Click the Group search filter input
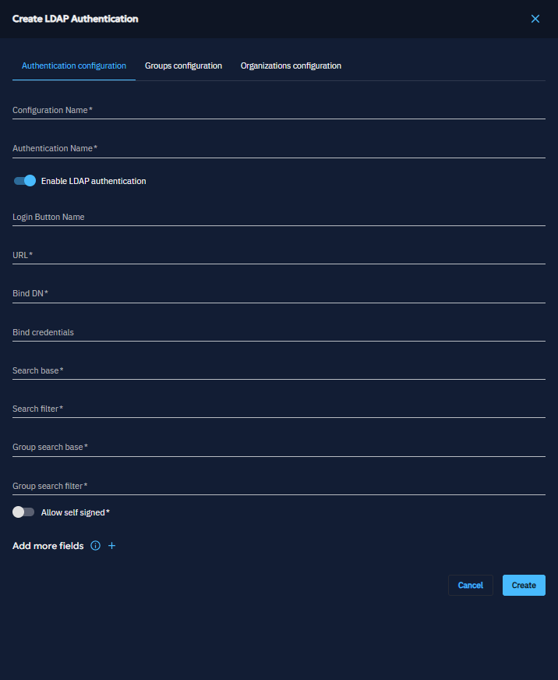The image size is (558, 680). click(278, 486)
